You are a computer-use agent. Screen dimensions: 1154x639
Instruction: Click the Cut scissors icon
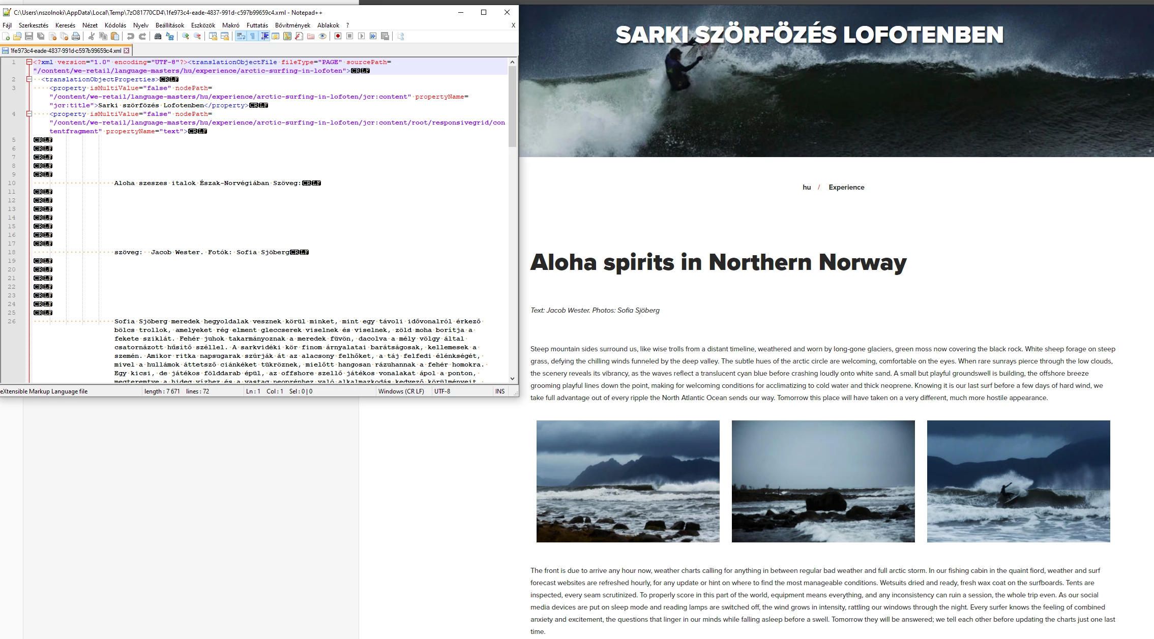pyautogui.click(x=92, y=36)
